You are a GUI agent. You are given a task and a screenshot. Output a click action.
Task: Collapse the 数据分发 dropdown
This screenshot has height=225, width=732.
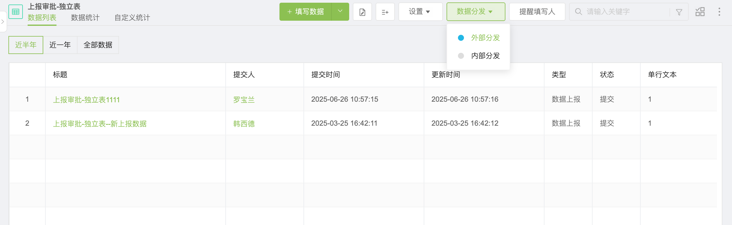tap(476, 12)
